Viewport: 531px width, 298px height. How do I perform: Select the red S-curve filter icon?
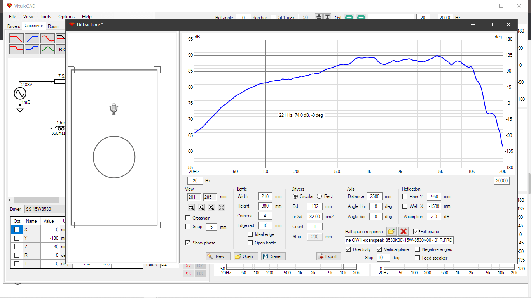tap(48, 38)
